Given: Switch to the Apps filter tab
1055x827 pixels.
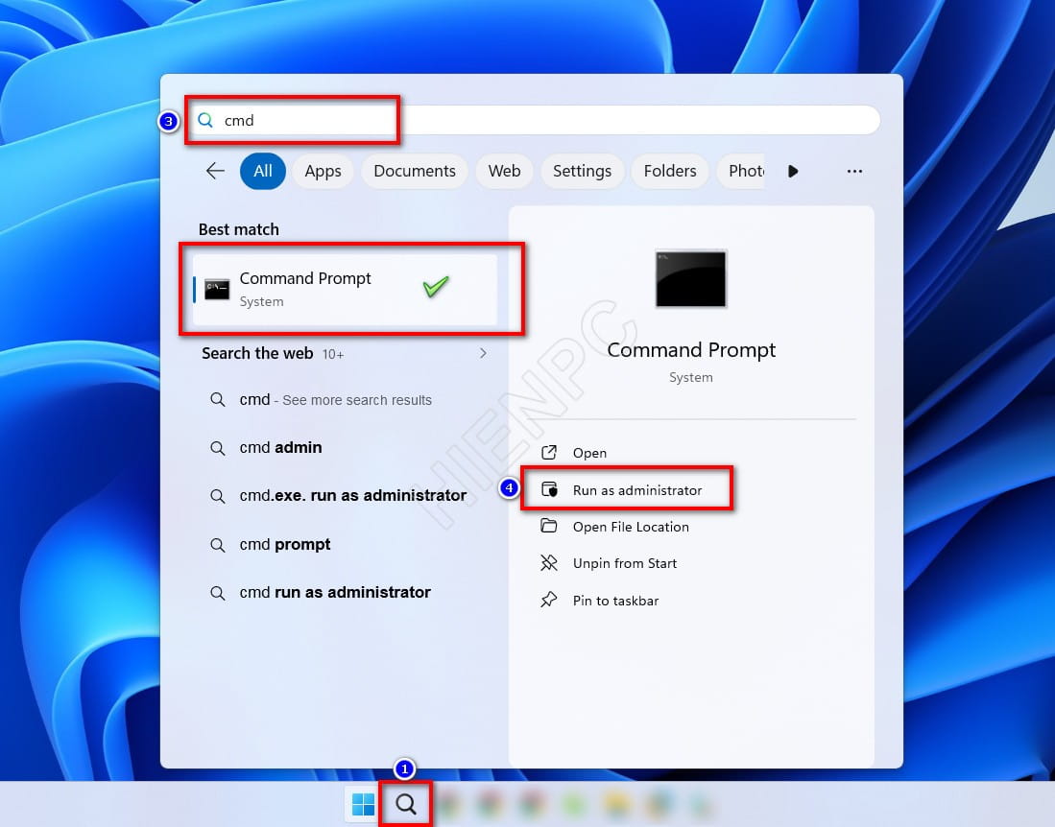Looking at the screenshot, I should (x=323, y=171).
